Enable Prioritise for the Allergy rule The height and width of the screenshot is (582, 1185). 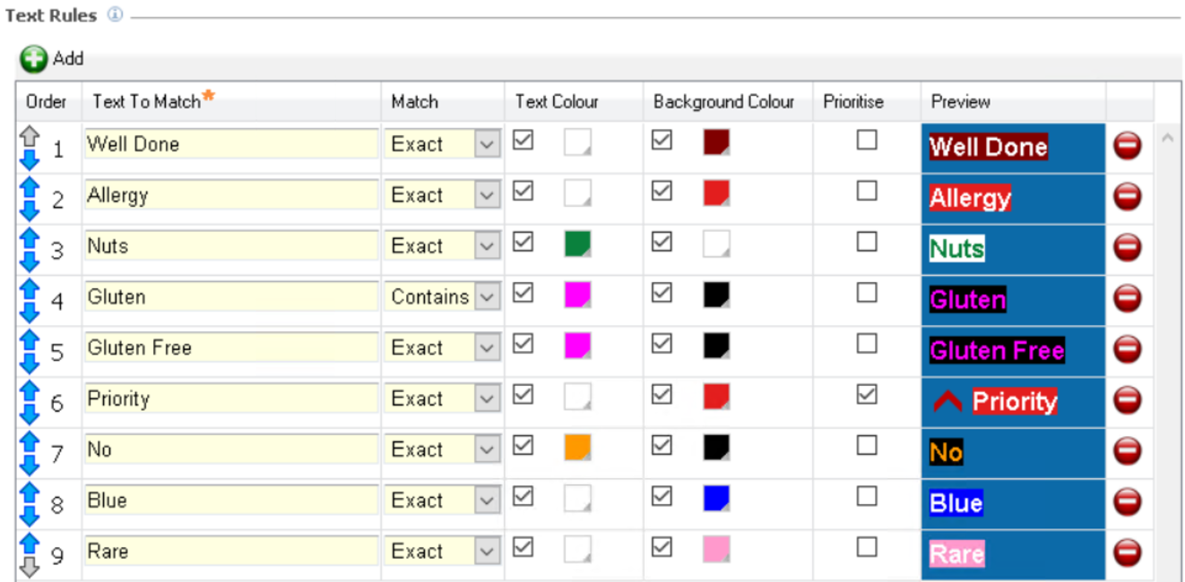(866, 192)
